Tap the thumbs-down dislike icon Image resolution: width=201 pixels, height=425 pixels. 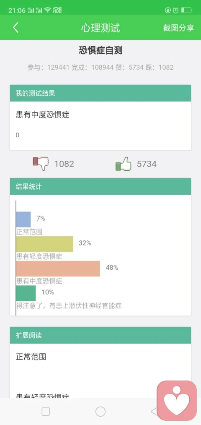click(41, 164)
